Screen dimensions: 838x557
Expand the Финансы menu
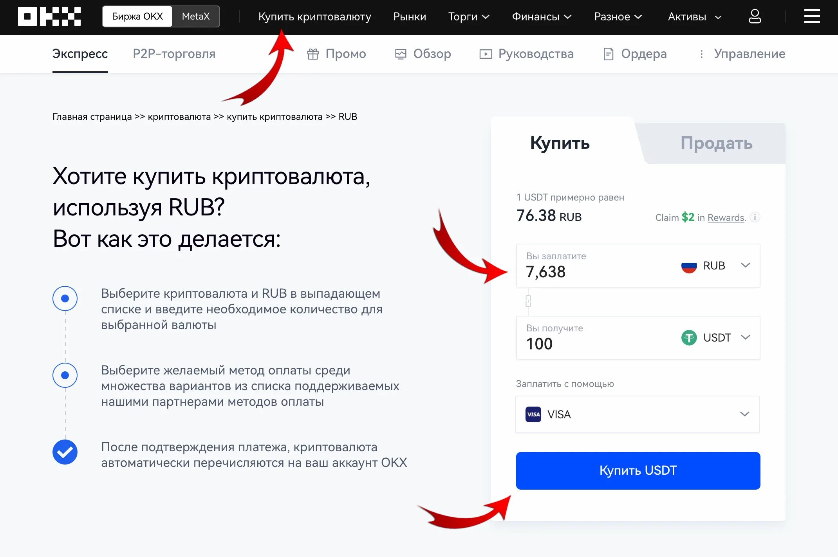point(542,16)
